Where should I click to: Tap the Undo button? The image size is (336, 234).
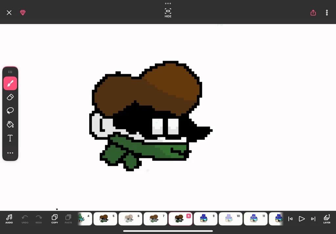point(25,219)
